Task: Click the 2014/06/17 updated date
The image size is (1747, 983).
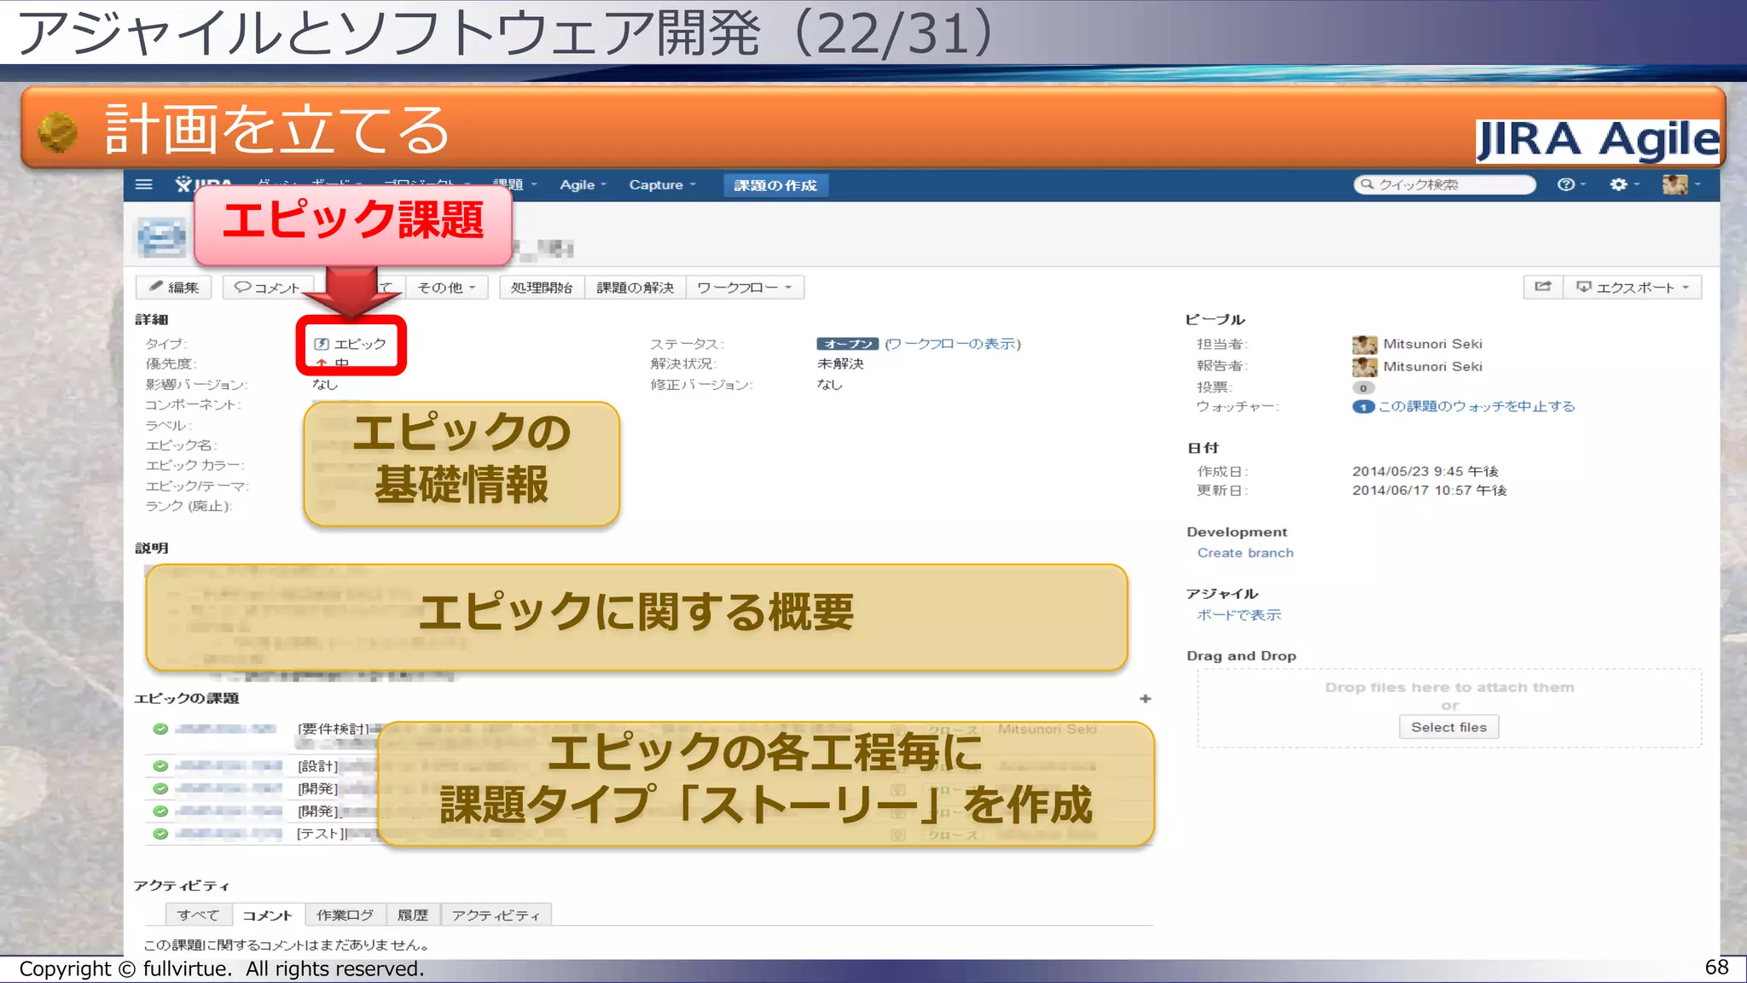Action: [x=1429, y=491]
